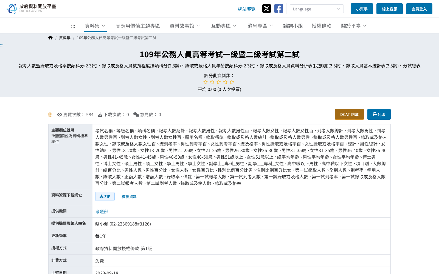The width and height of the screenshot is (439, 274).
Task: Click the 授權方式 row label
Action: pos(59,248)
